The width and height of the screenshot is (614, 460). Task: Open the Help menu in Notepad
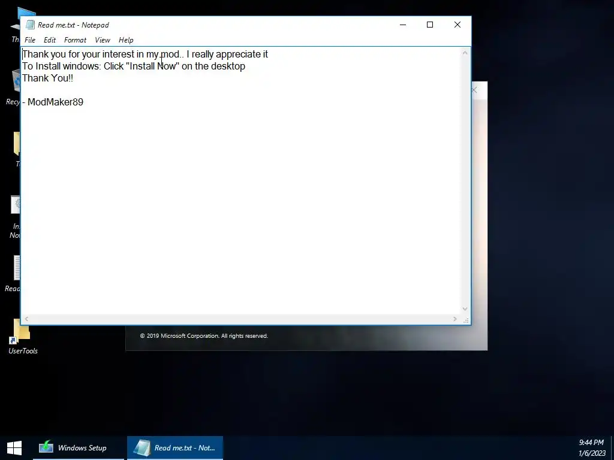(x=126, y=40)
